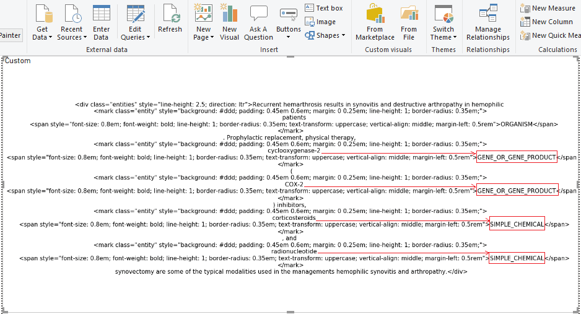Expand the Get Data dropdown arrow
This screenshot has width=581, height=314.
(x=50, y=37)
